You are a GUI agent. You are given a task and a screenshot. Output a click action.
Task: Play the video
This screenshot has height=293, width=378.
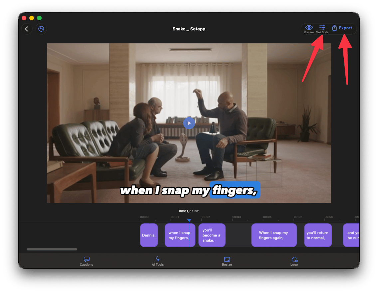(189, 123)
